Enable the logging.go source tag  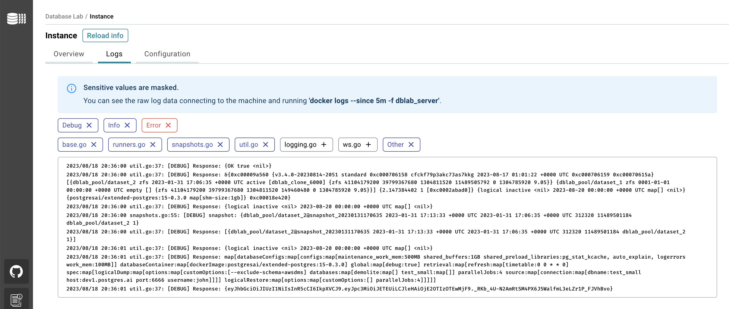tap(307, 145)
